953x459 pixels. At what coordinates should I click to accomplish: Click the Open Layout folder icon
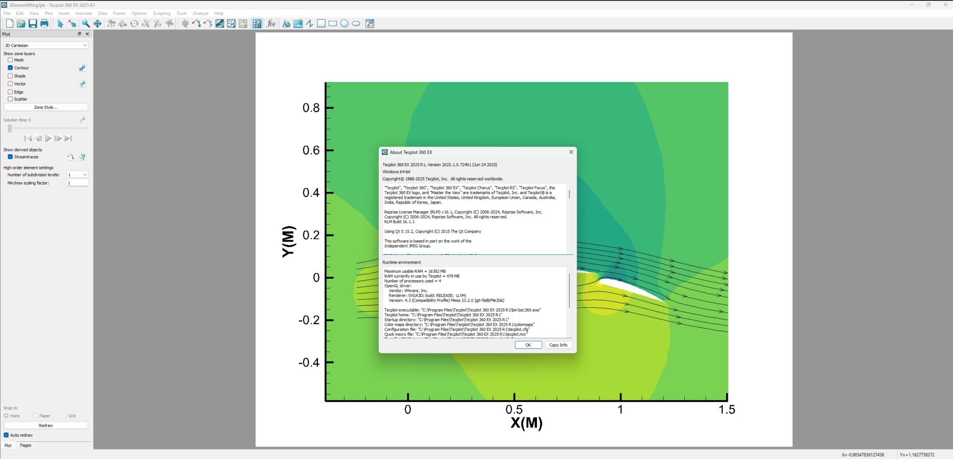click(21, 23)
